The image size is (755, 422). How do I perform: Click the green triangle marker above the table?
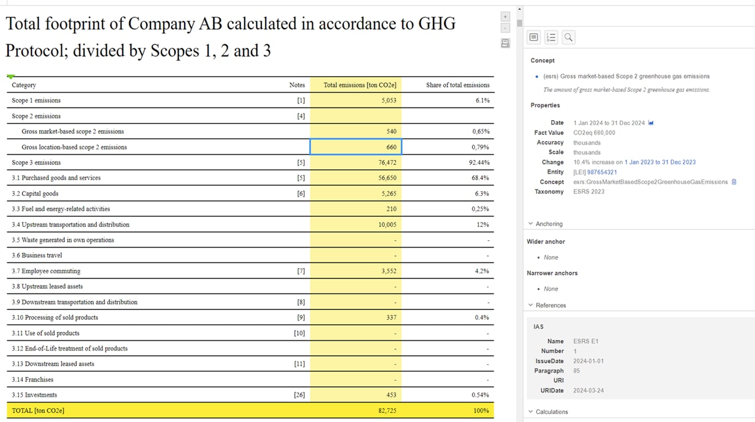coord(10,77)
